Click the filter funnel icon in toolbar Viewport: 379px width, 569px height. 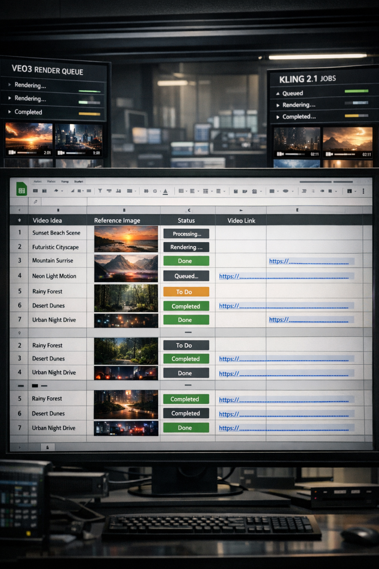[x=100, y=191]
